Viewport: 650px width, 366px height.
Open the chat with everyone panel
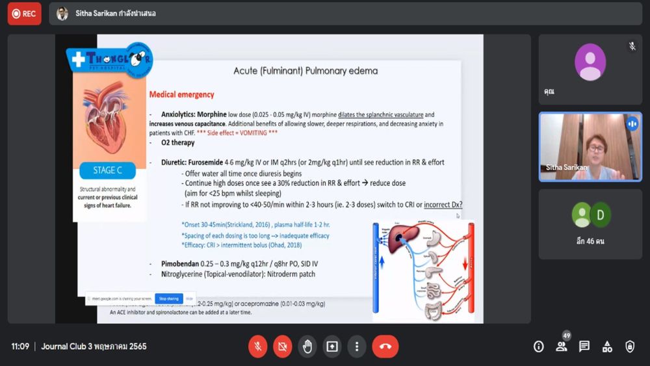coord(584,346)
